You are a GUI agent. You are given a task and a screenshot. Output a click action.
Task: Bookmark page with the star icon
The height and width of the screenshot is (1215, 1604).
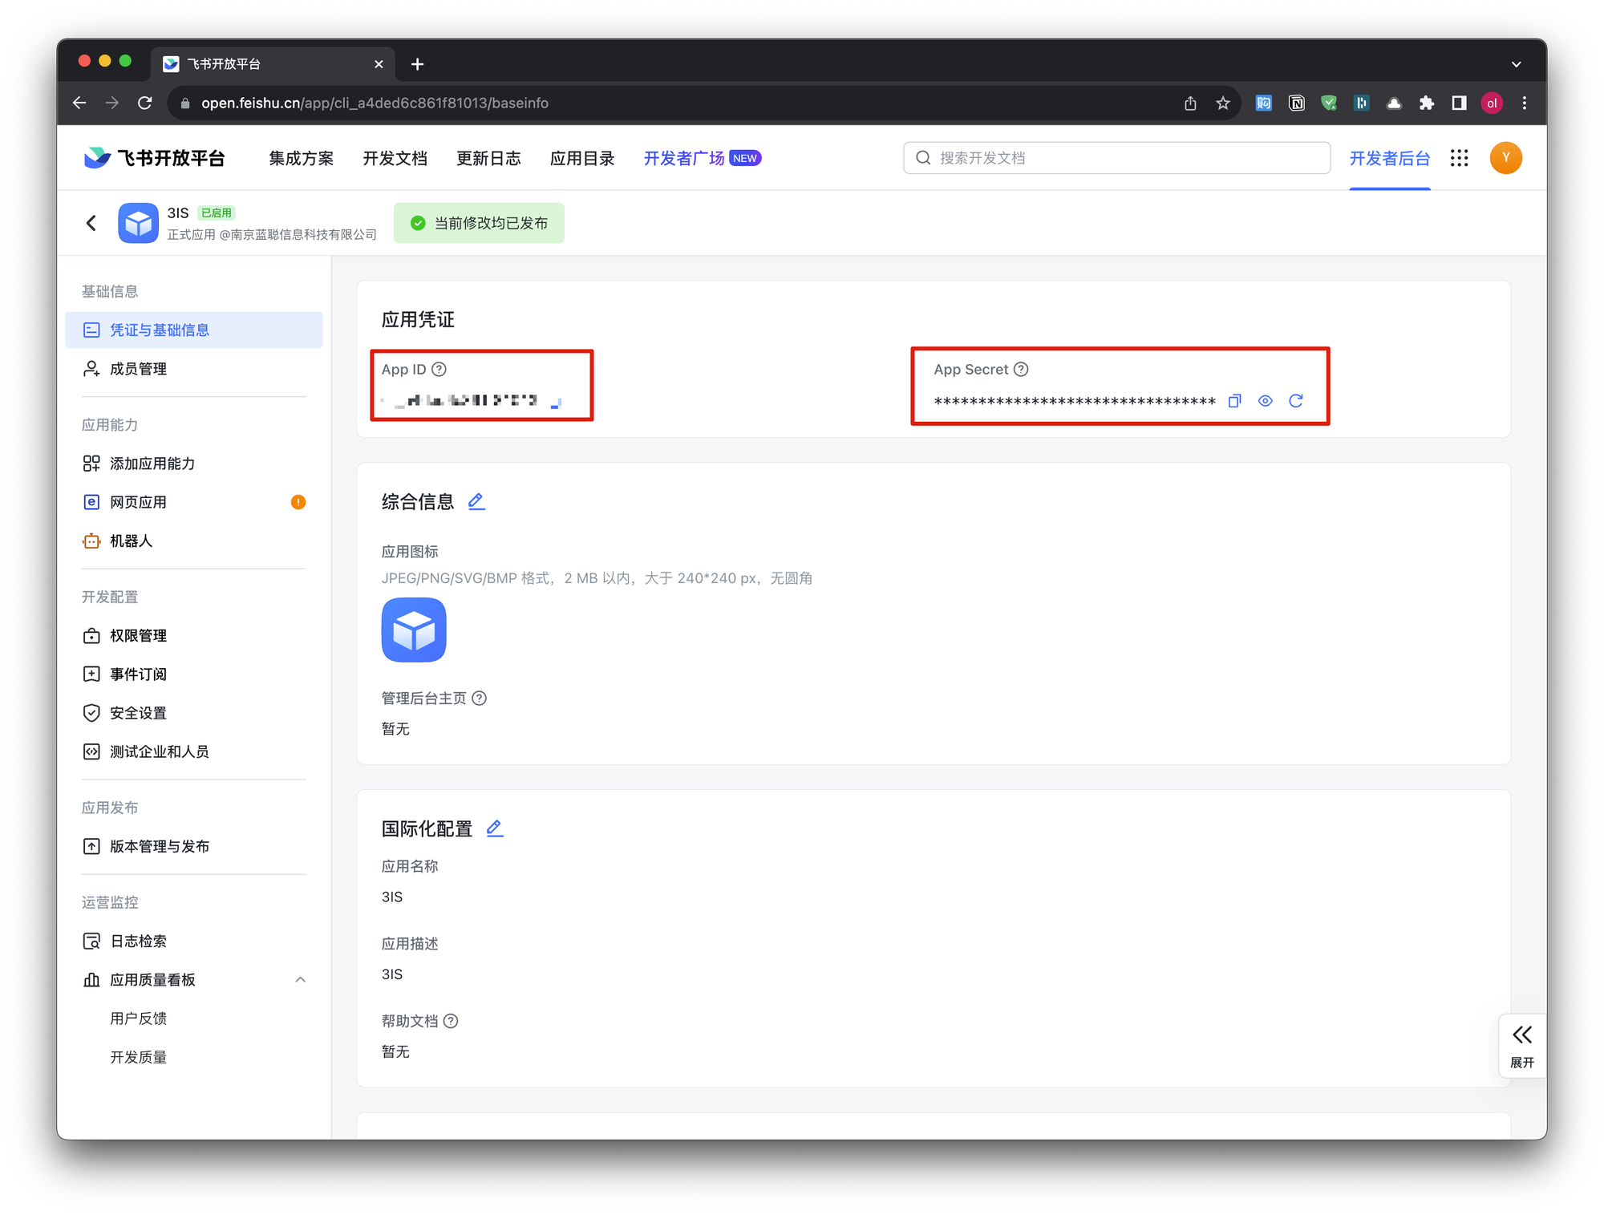pyautogui.click(x=1222, y=103)
